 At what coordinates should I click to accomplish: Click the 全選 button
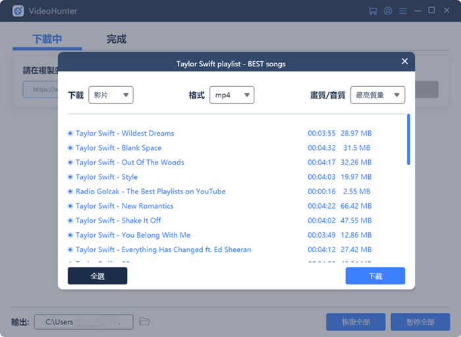tap(97, 276)
